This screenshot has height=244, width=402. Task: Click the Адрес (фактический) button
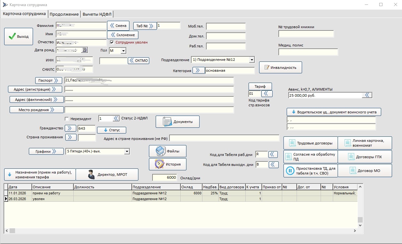click(x=36, y=100)
